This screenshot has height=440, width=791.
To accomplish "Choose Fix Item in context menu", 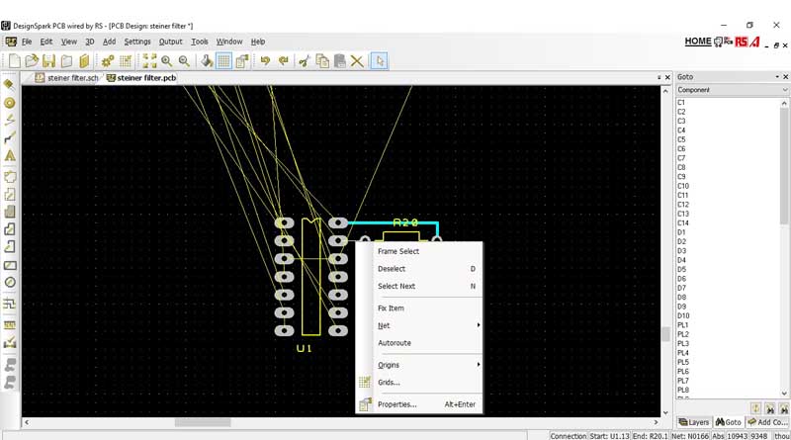I will (x=418, y=308).
